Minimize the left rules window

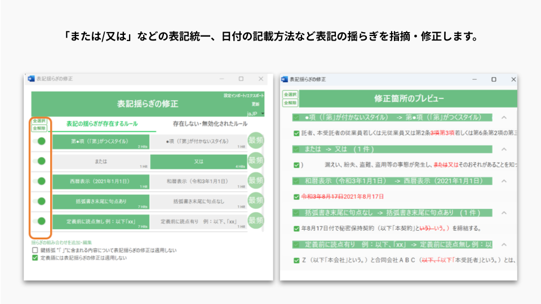coord(221,79)
